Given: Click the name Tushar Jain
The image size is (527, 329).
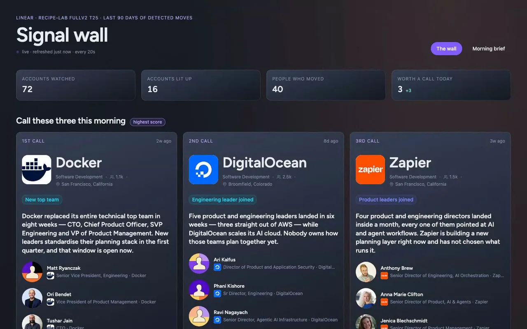Looking at the screenshot, I should tap(60, 321).
